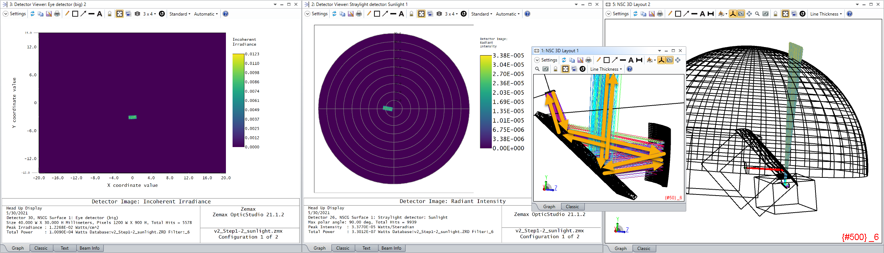Open 3 x 4 aspect dropdown in Eye detector viewer
This screenshot has height=253, width=884.
click(150, 14)
